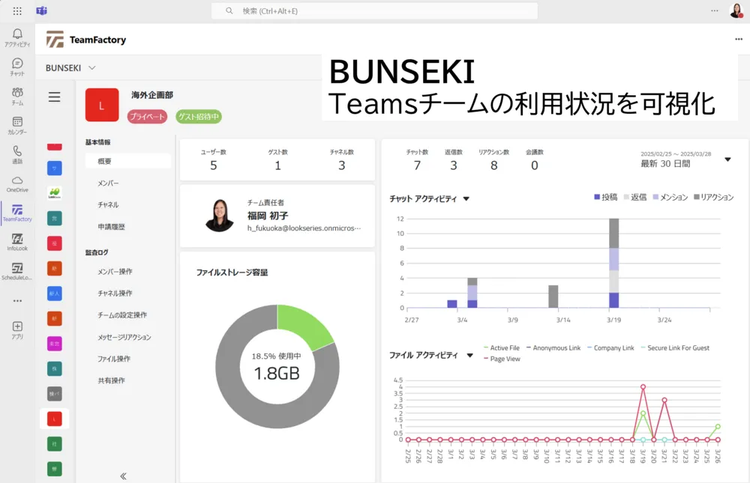This screenshot has width=750, height=483.
Task: Open the ファイル アクティビティ dropdown arrow
Action: (x=469, y=355)
